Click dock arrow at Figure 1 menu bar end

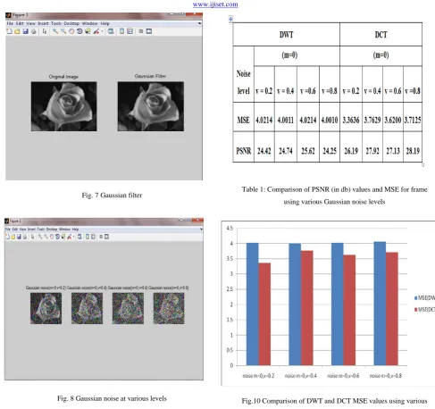[201, 230]
